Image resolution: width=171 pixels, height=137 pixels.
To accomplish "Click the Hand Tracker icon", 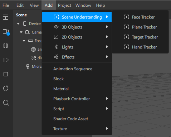I will [126, 47].
